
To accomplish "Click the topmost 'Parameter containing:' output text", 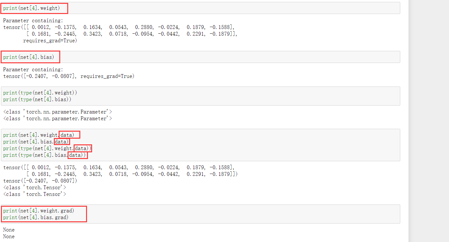I will point(33,20).
